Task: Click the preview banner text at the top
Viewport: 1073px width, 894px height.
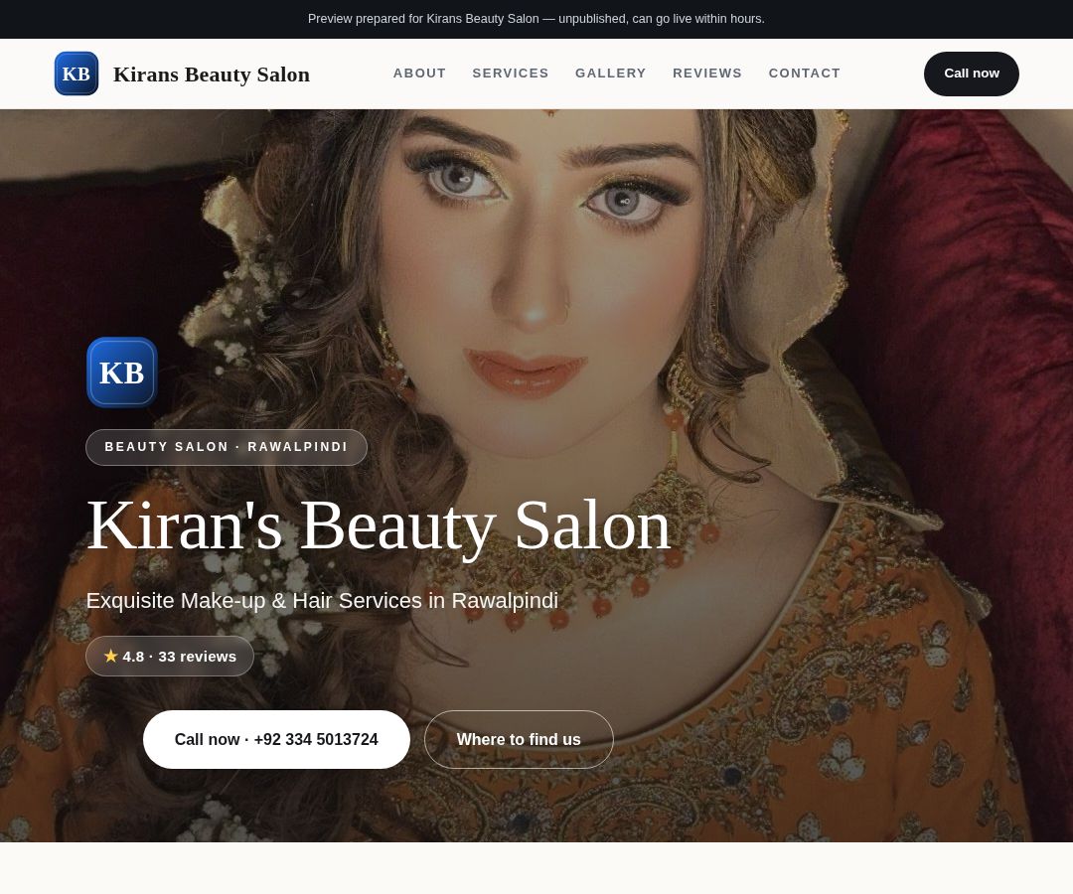Action: 536,19
